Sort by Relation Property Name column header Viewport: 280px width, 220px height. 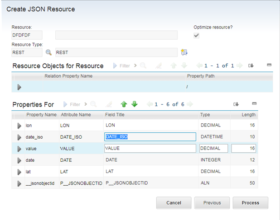pyautogui.click(x=68, y=76)
